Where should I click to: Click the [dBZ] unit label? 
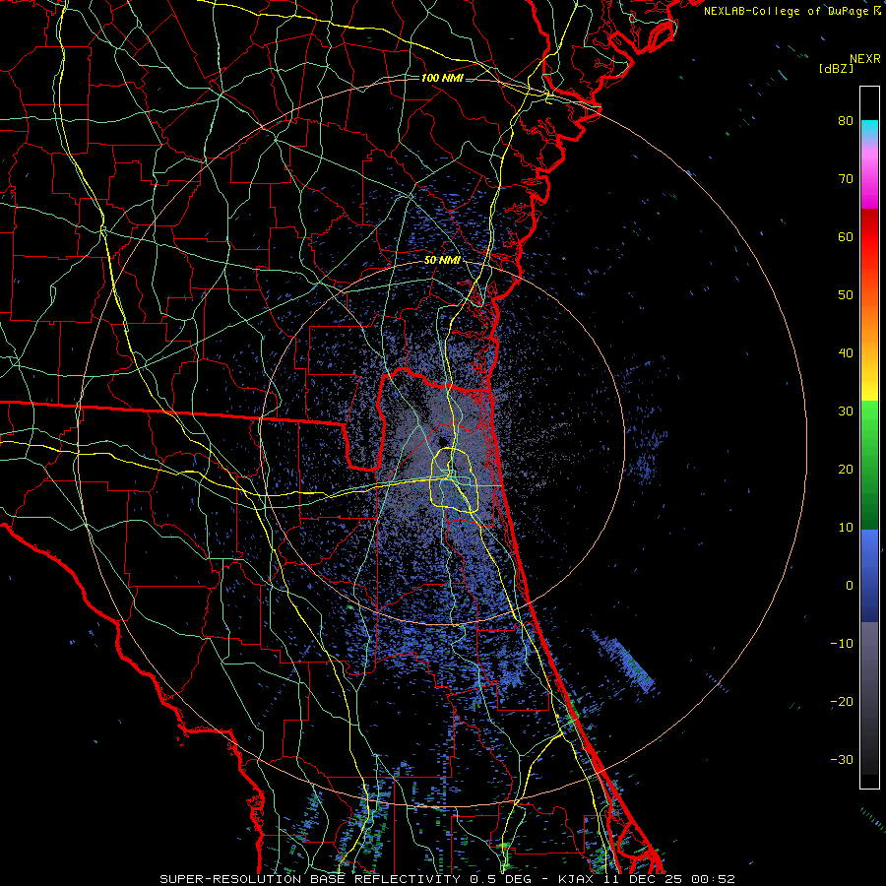click(836, 68)
